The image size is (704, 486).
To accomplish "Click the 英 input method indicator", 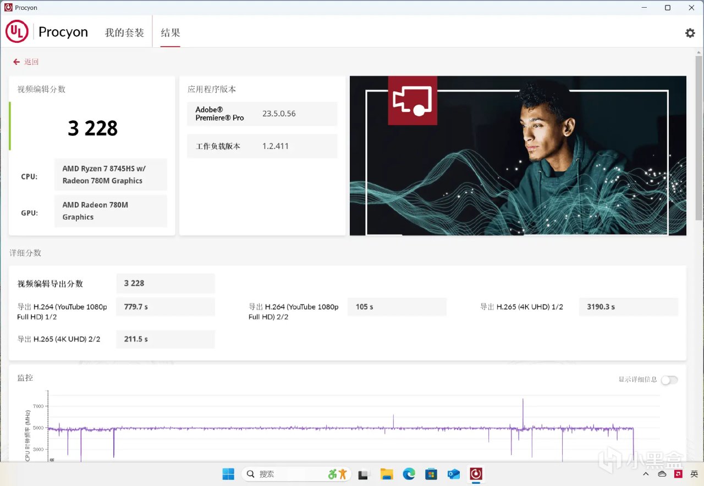I will tap(695, 474).
